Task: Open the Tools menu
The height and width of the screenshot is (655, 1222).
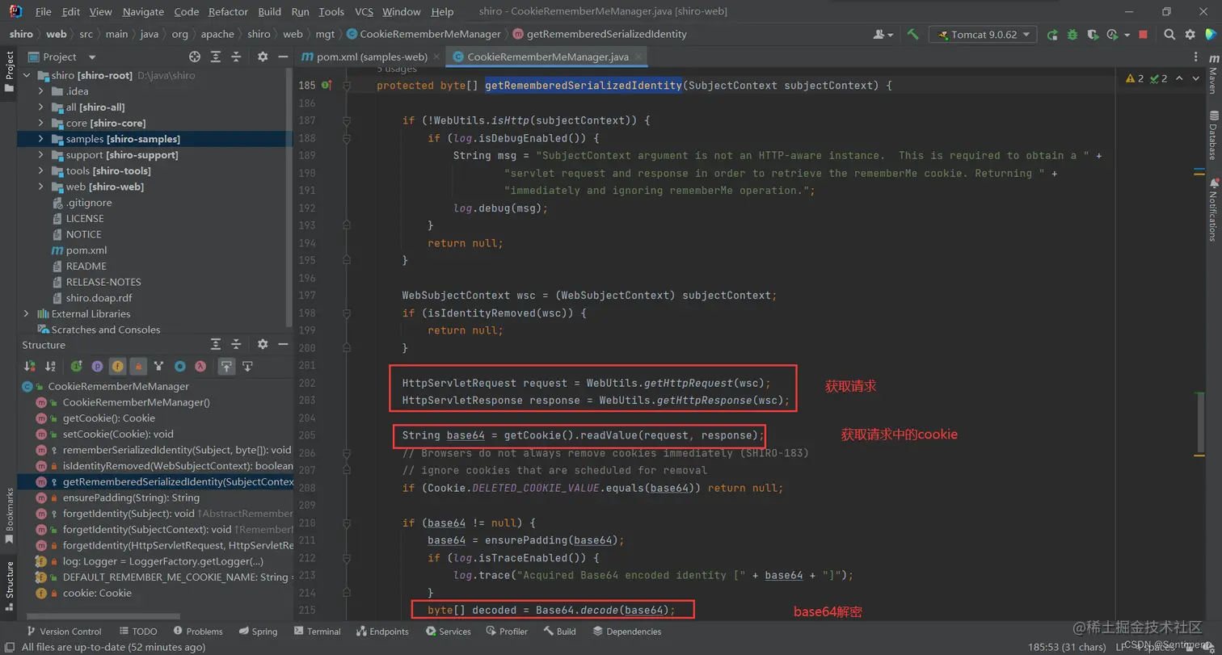Action: click(x=331, y=12)
